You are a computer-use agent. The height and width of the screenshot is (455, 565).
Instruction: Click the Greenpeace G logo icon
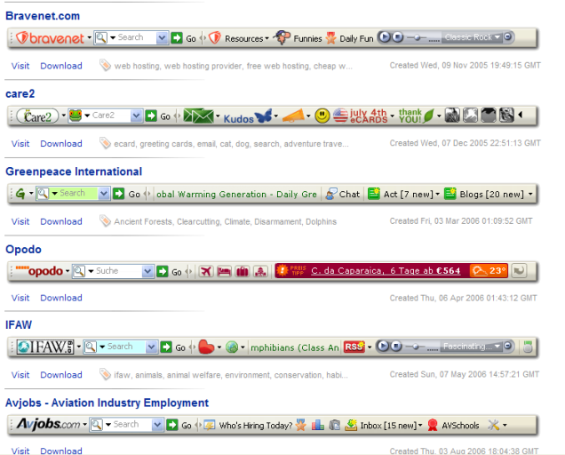coord(20,194)
